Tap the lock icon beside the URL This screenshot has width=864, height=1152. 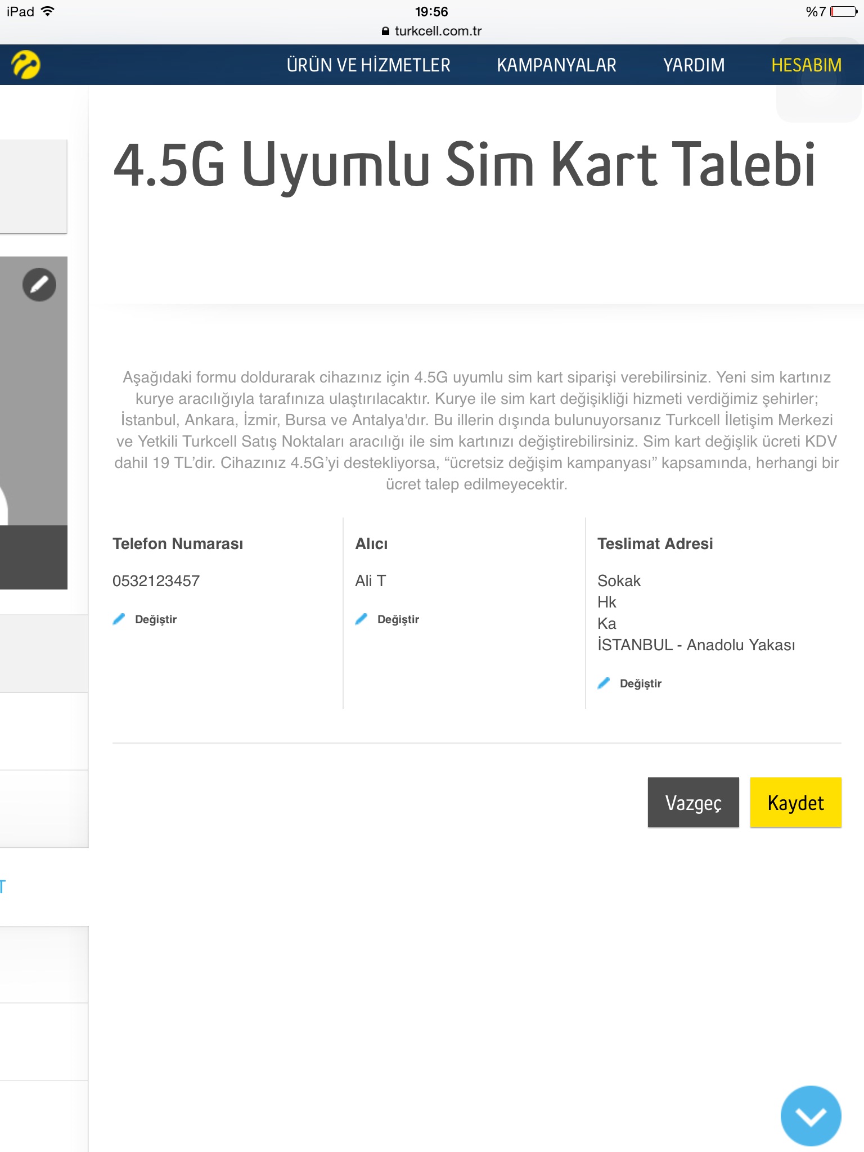(385, 31)
